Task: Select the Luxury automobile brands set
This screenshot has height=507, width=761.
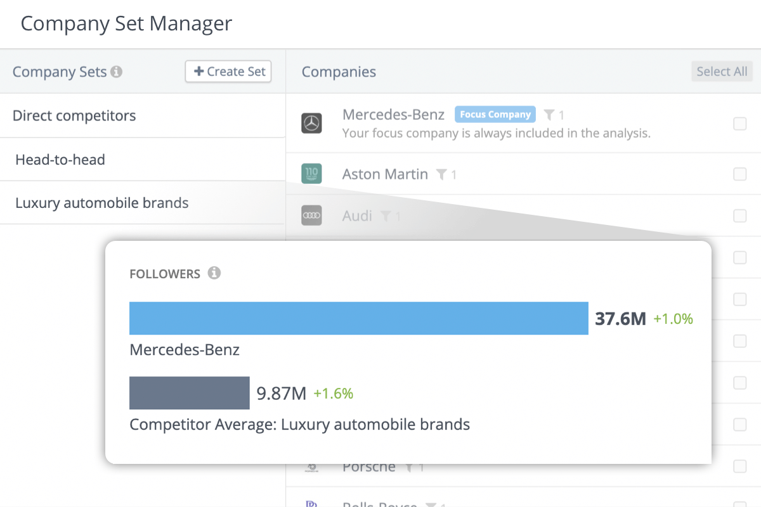Action: click(x=143, y=203)
